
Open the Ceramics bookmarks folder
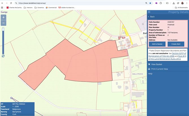(x=39, y=8)
